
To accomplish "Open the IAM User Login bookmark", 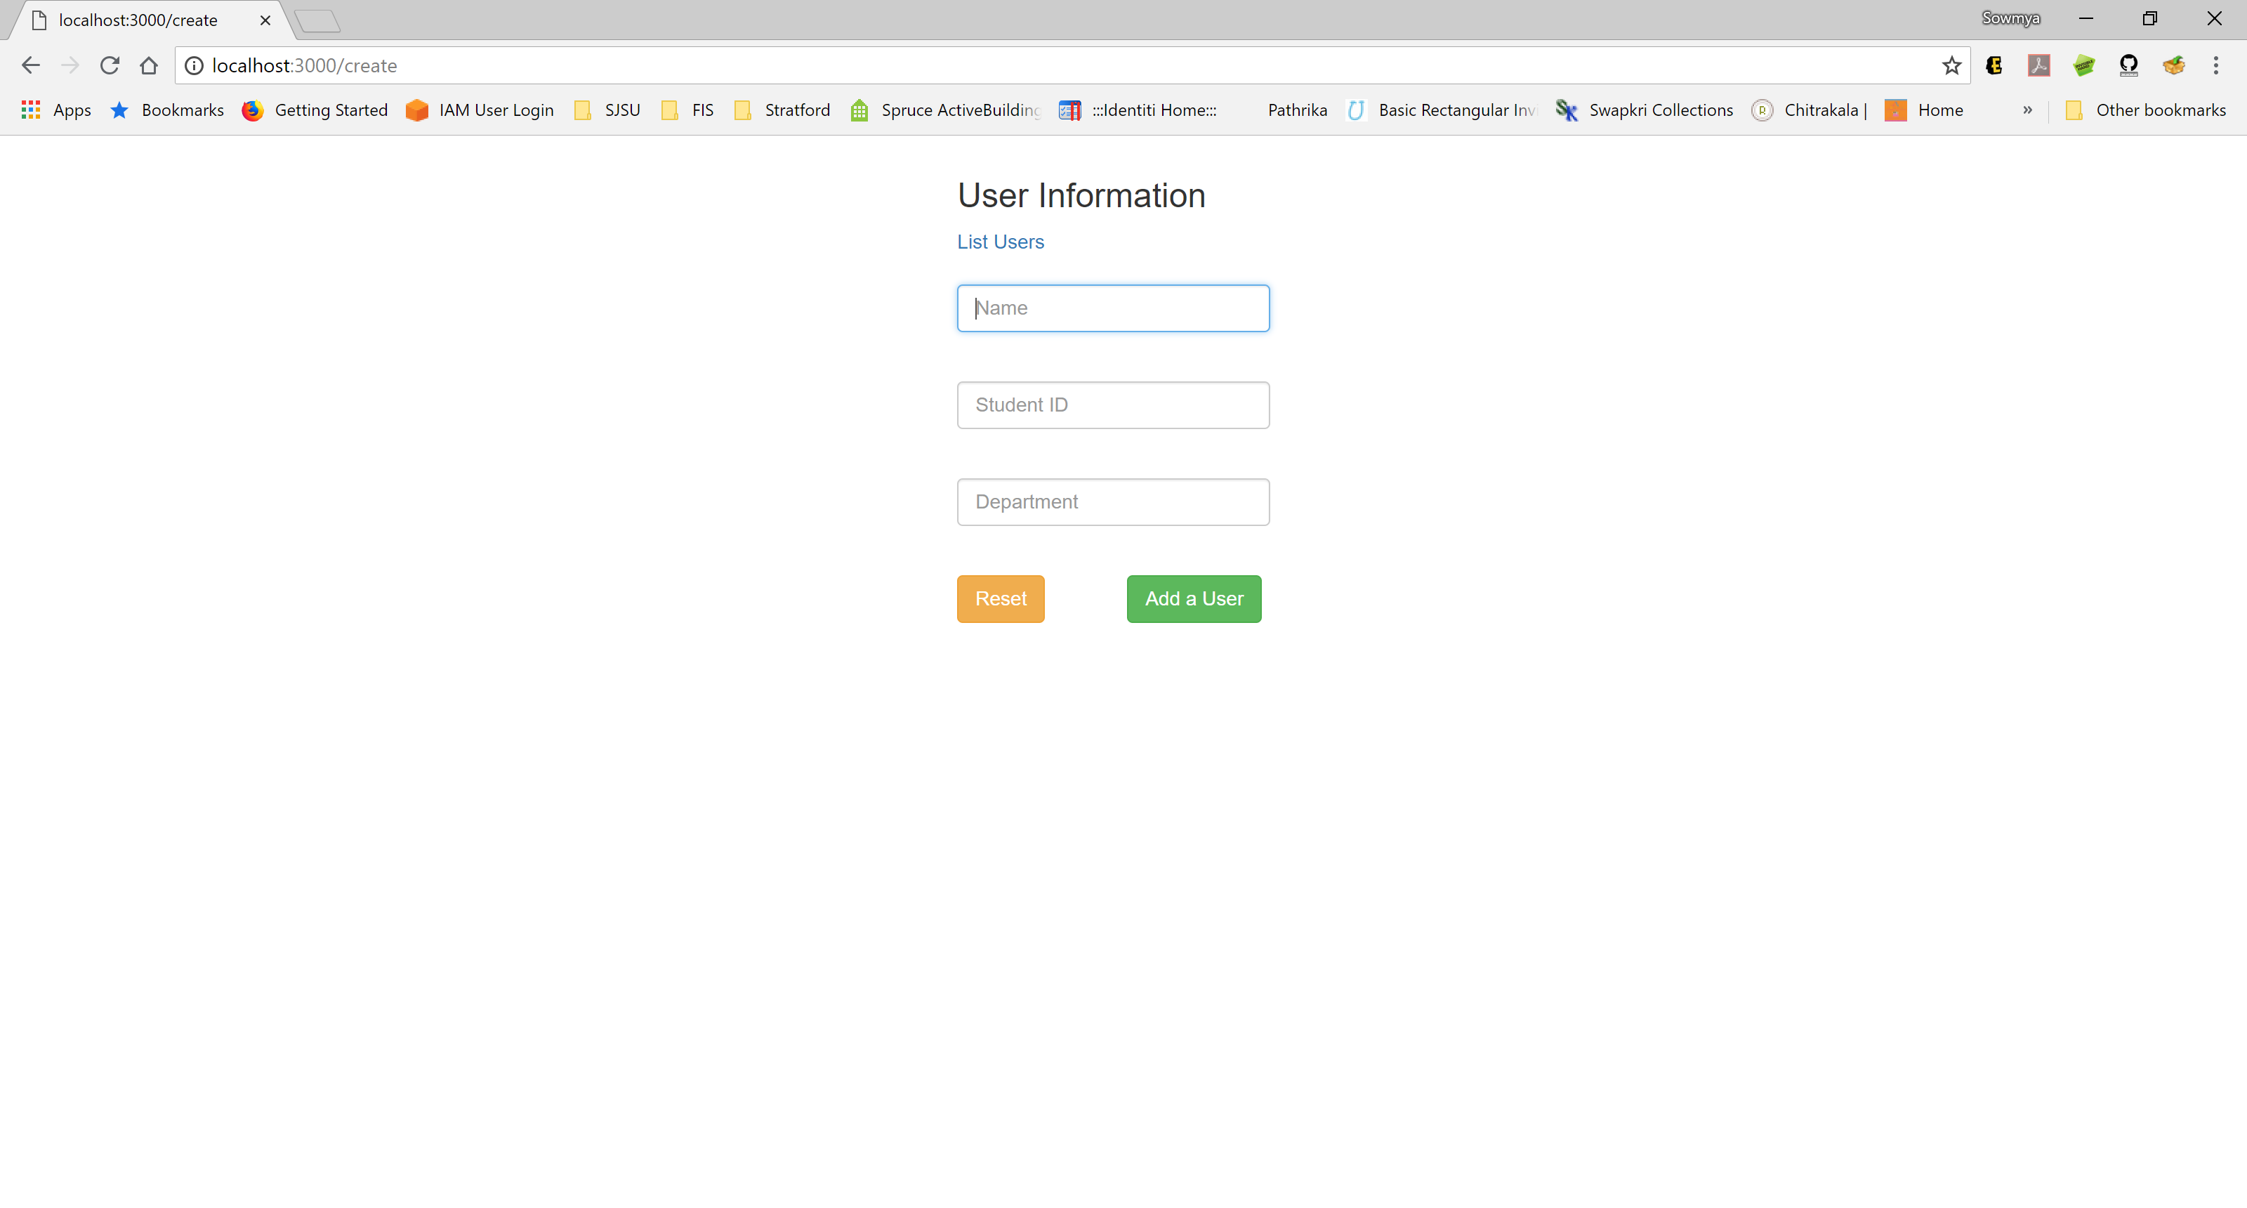I will (480, 110).
